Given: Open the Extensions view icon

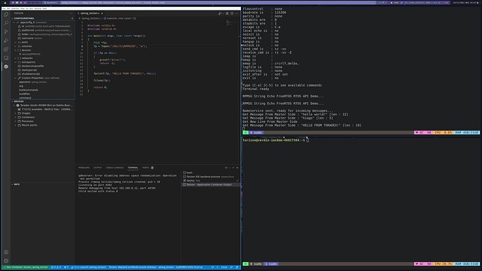Looking at the screenshot, I should click(x=6, y=49).
